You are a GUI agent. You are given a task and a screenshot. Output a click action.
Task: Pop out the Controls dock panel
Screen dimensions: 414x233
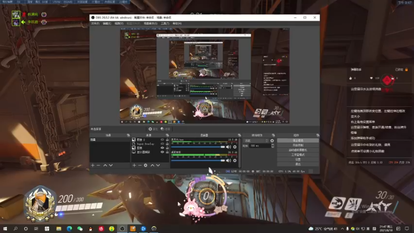[x=318, y=135]
